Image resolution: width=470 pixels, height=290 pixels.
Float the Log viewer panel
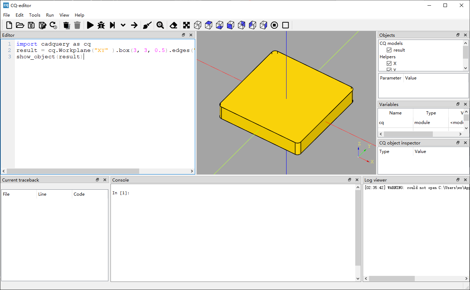(x=458, y=180)
